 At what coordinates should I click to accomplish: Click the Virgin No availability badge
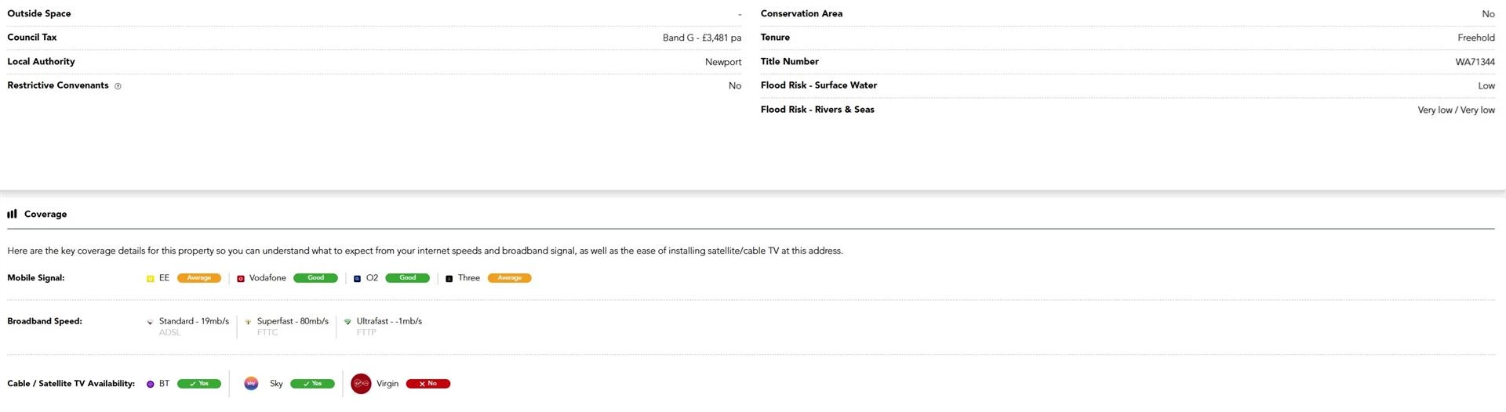[428, 384]
